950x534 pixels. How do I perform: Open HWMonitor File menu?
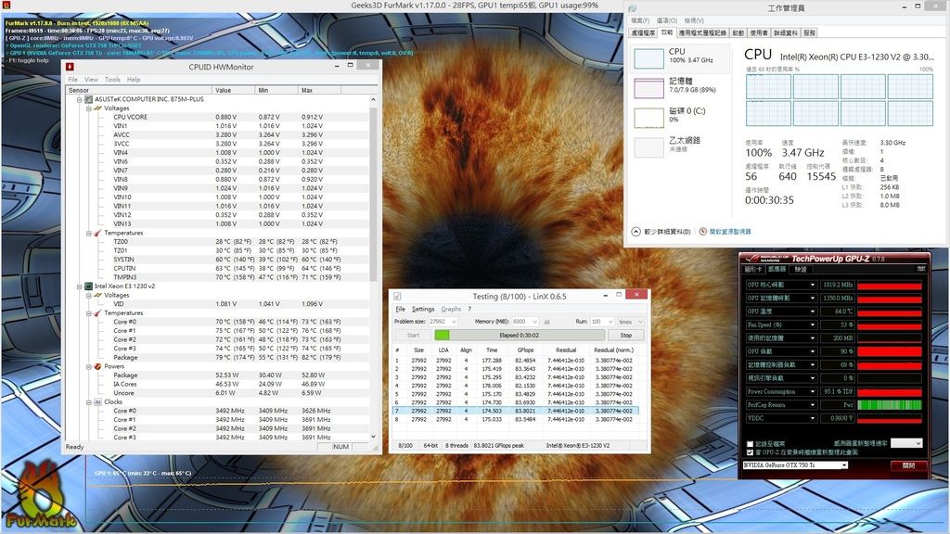point(72,80)
